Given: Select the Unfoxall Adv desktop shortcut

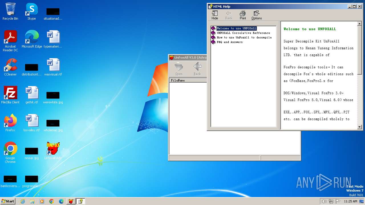Looking at the screenshot, I should (53, 151).
